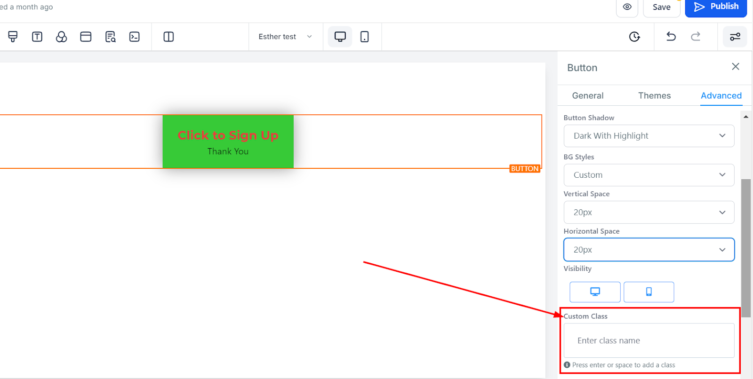Open the Esther test page dropdown
Viewport: 753px width, 379px height.
coord(285,37)
